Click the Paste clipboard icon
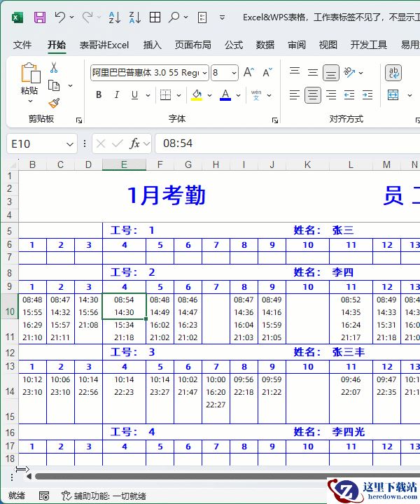 pyautogui.click(x=30, y=73)
